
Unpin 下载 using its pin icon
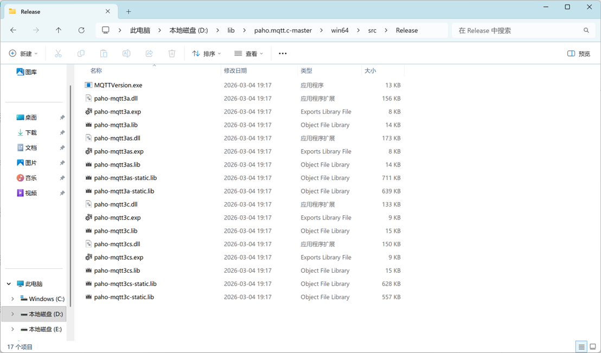point(62,133)
